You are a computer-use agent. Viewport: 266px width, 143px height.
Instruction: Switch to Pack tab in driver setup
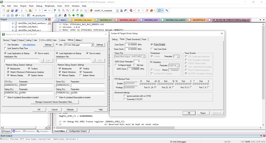(144, 39)
